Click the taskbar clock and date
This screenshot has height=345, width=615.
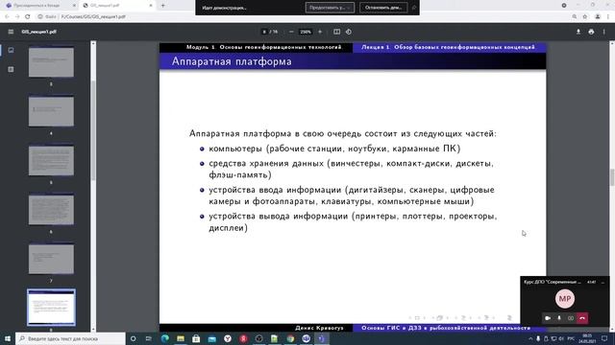(587, 338)
